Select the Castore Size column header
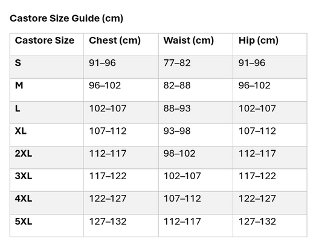This screenshot has height=250, width=322. click(45, 41)
